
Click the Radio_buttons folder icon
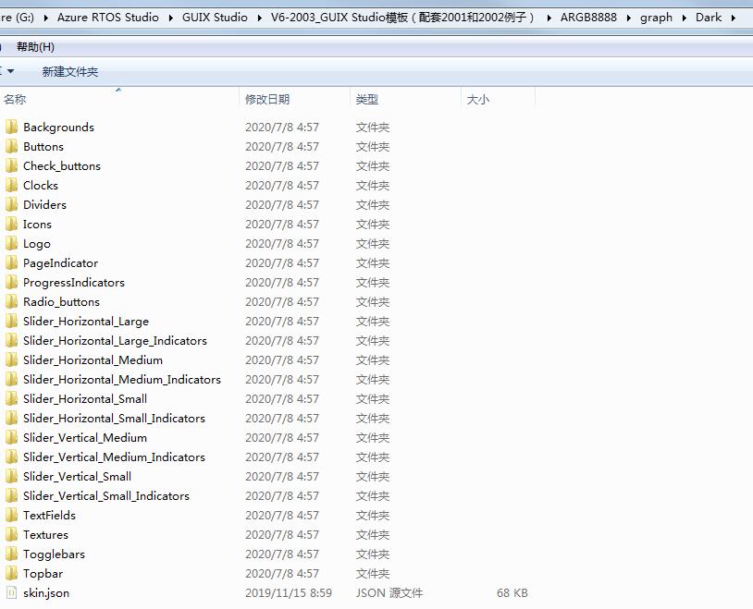(x=11, y=302)
